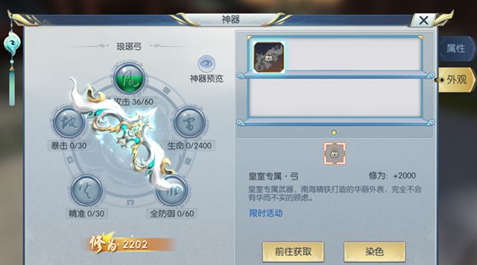The height and width of the screenshot is (265, 477).
Task: Click the 攻击 36/60 progress label
Action: 134,101
